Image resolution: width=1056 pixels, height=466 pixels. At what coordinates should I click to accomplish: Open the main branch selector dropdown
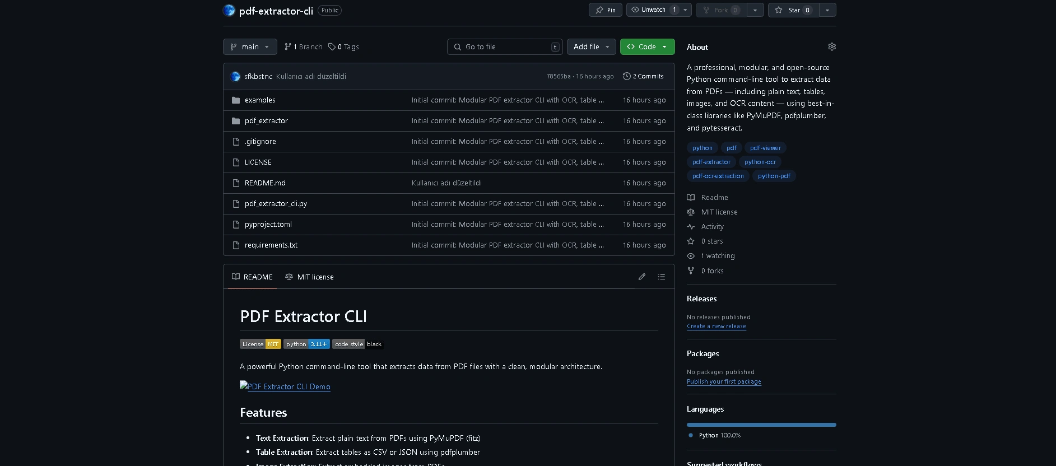250,47
